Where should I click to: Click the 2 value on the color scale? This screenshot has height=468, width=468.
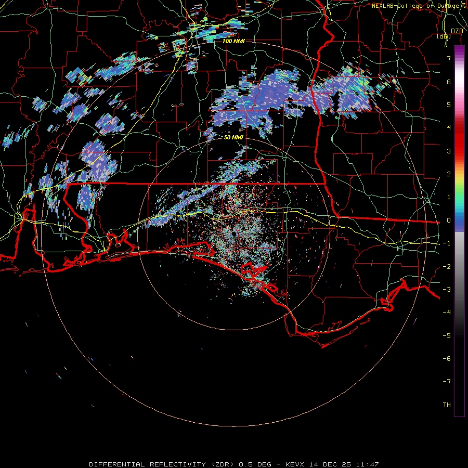449,174
